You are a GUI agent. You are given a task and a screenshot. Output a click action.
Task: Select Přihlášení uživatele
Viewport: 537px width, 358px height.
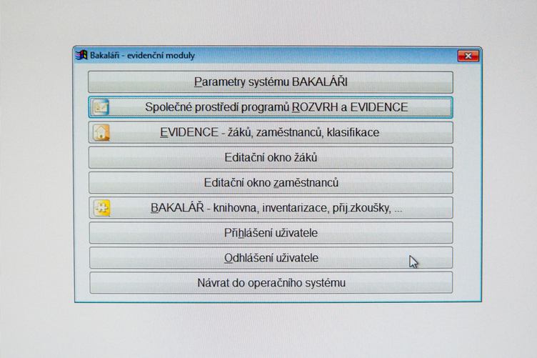tap(271, 233)
